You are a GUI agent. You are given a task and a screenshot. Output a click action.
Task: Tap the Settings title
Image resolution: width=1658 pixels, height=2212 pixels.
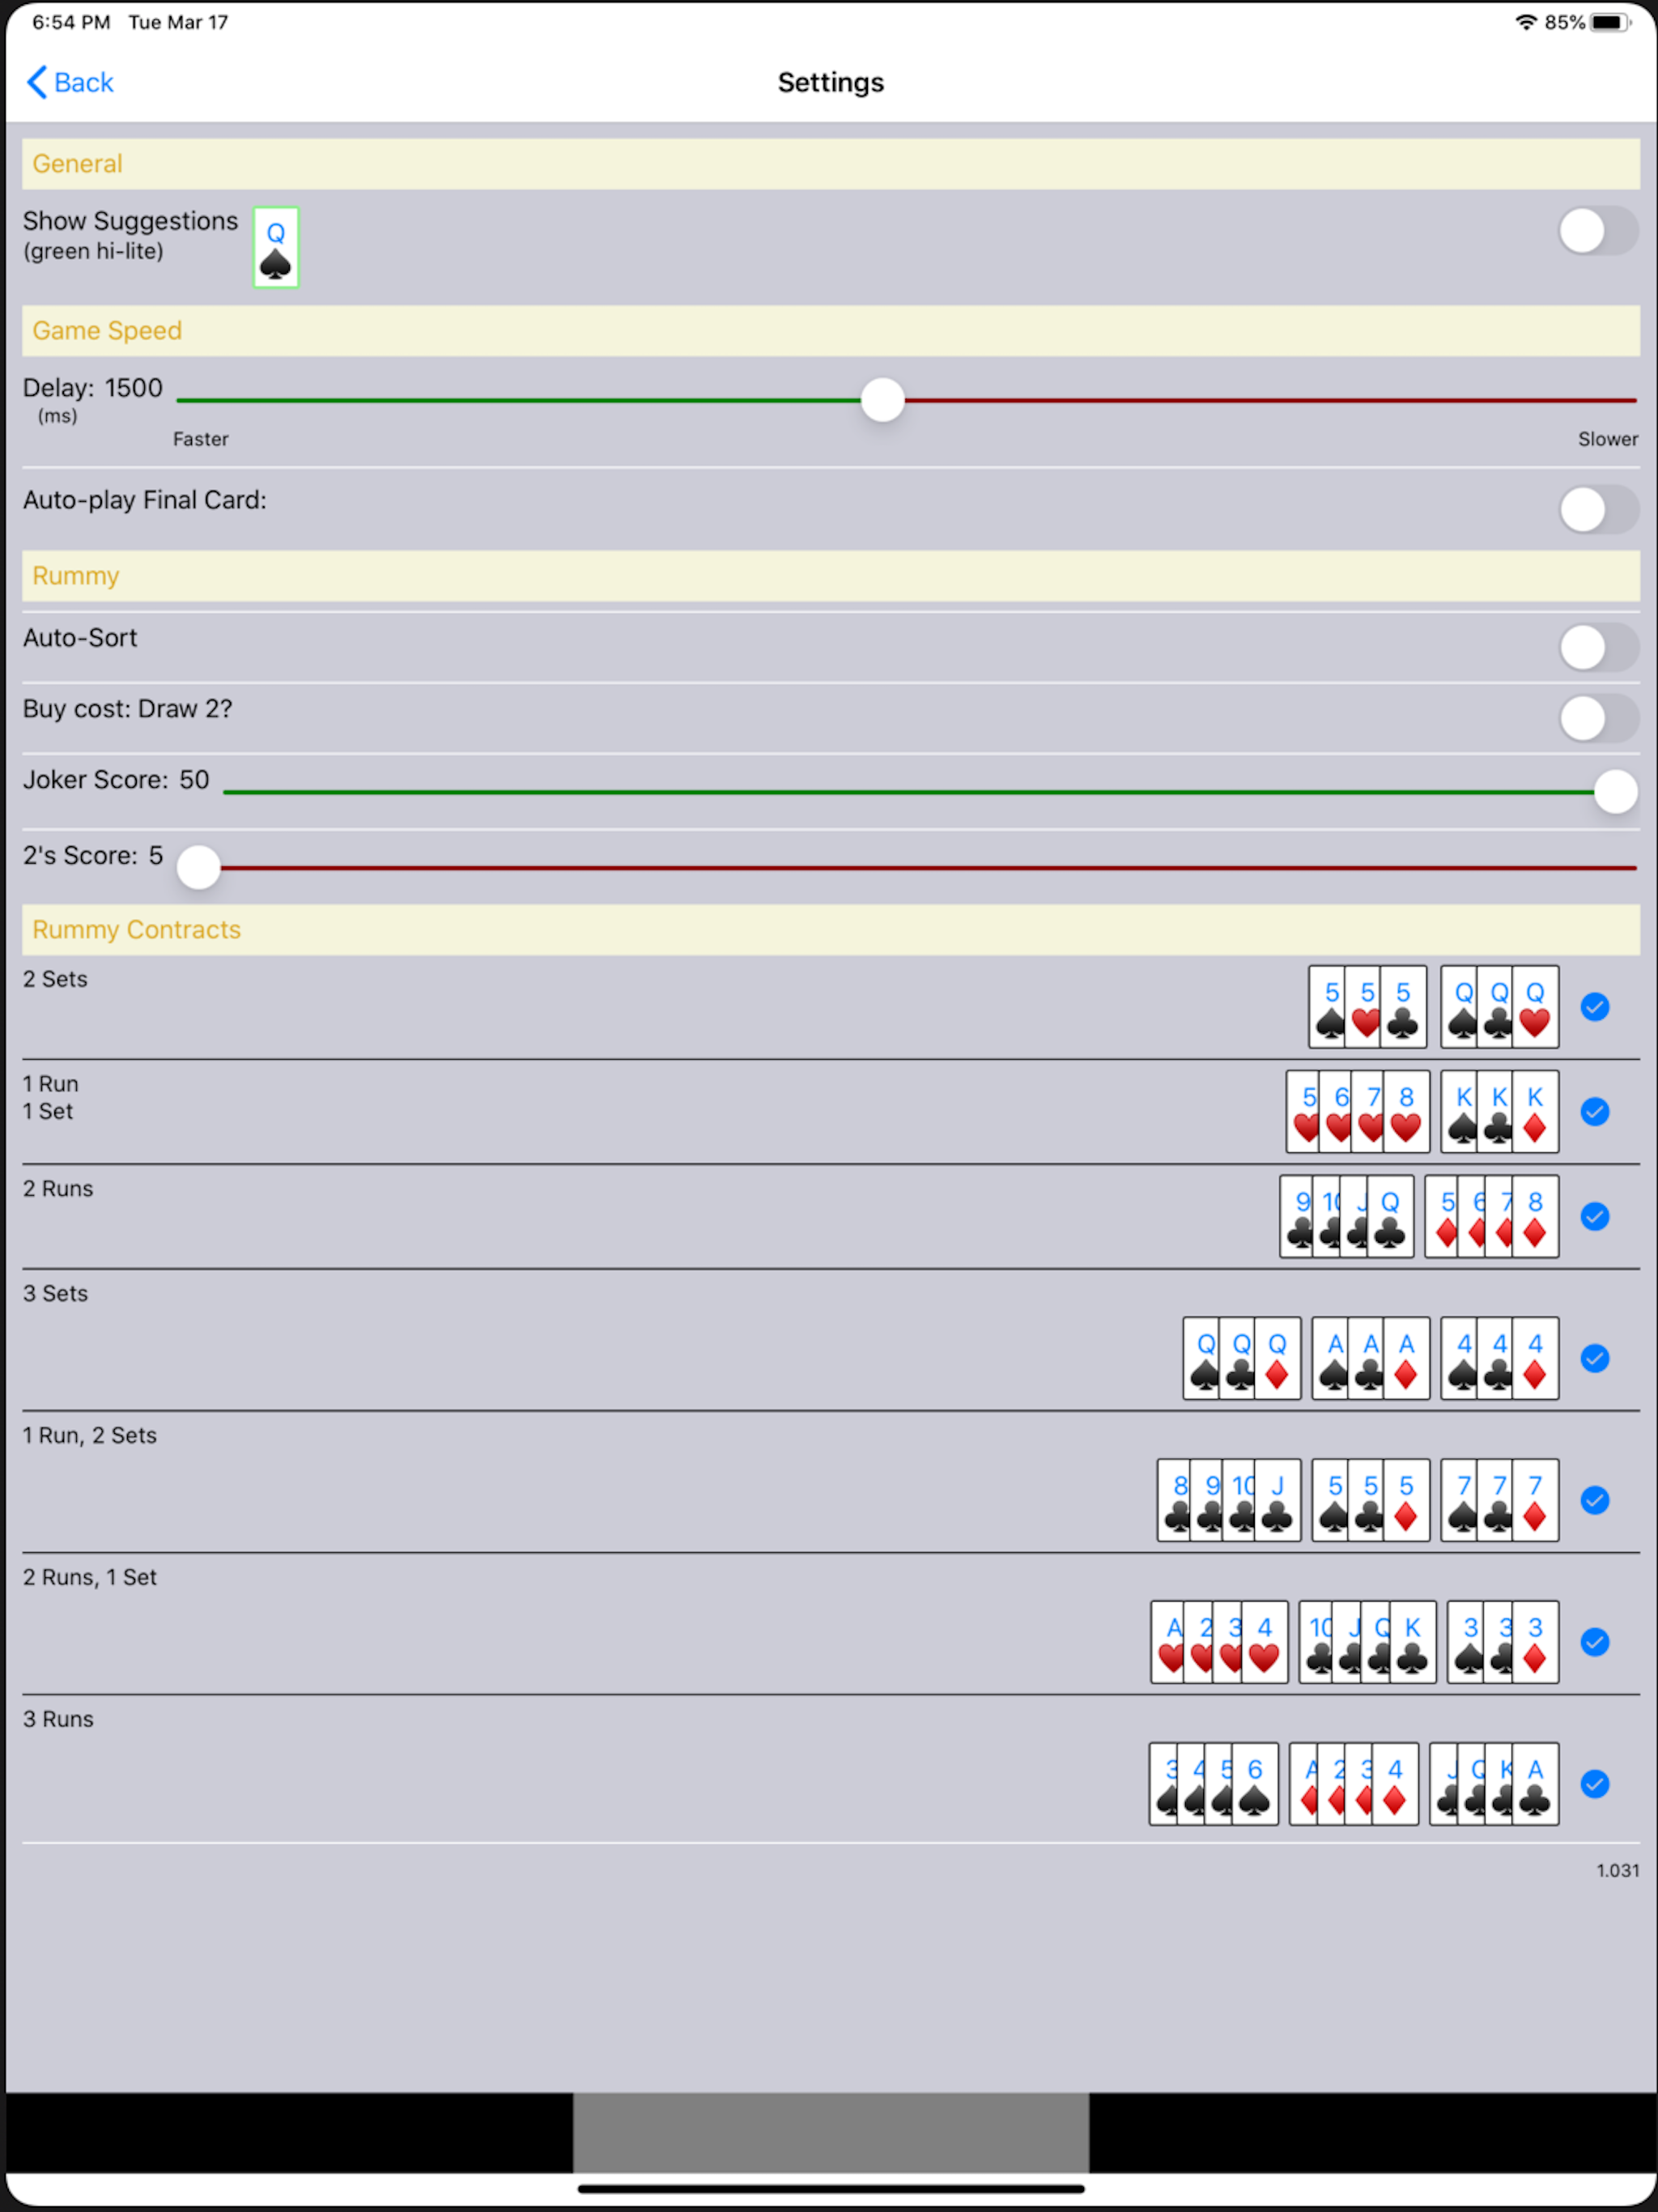(x=830, y=82)
